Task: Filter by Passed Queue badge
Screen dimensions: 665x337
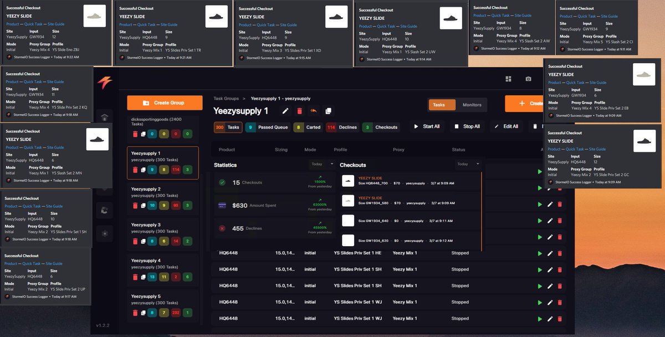Action: point(268,127)
